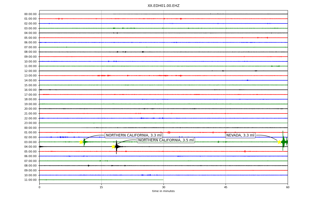Viewport: 327px width, 204px height.
Task: Click the 15 tick on the x-axis
Action: coord(101,187)
